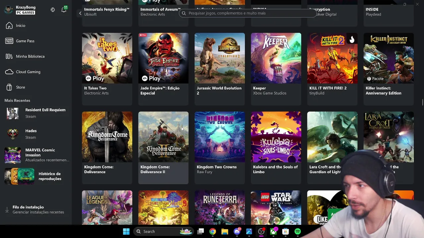This screenshot has height=238, width=424.
Task: Open Kingdom Come: Deliverance cover
Action: (107, 137)
